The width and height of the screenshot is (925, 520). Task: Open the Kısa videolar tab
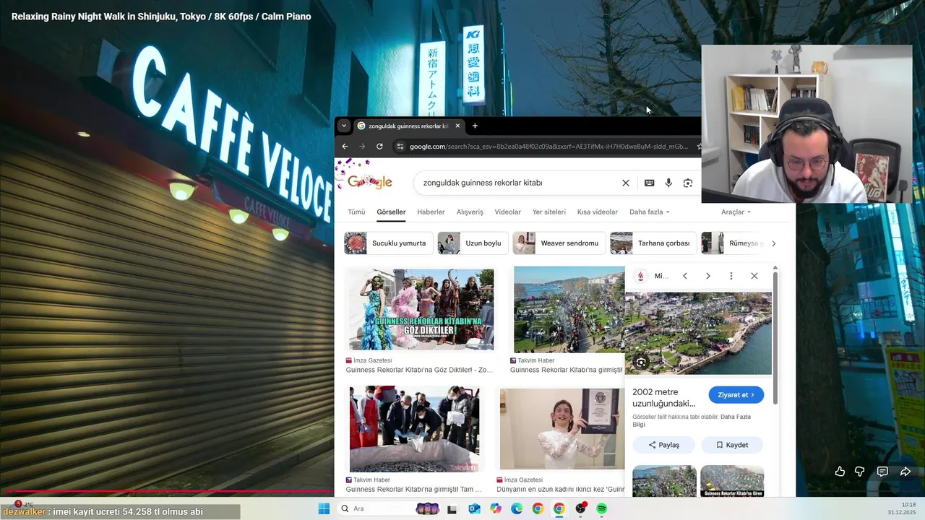point(597,212)
